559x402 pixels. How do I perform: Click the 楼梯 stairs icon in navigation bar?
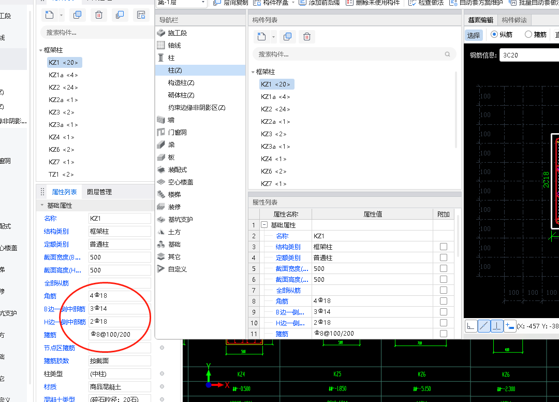point(161,194)
